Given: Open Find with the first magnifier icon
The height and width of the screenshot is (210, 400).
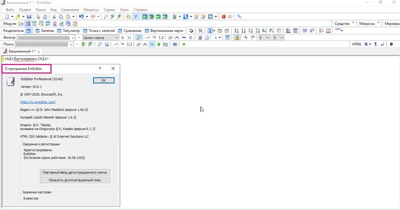Looking at the screenshot, I should (105, 16).
